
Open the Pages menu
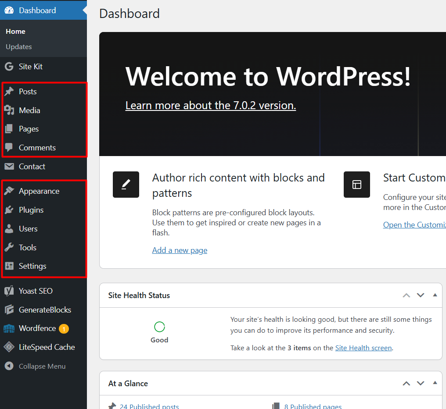43,129
